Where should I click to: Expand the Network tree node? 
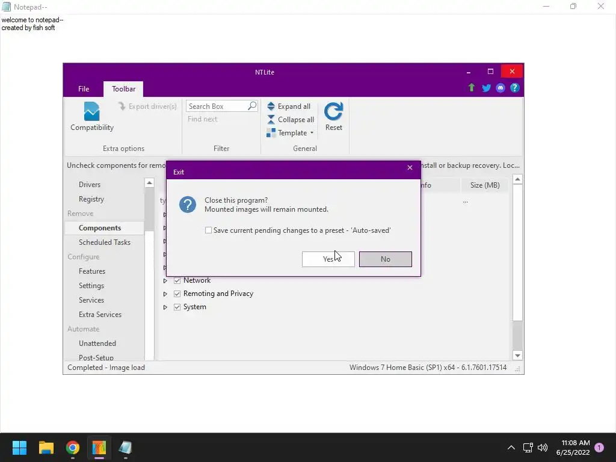pos(165,280)
